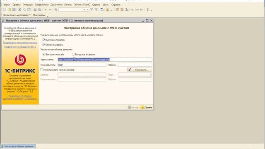
Task: Open the 'Файл' menu
Action: pos(7,5)
